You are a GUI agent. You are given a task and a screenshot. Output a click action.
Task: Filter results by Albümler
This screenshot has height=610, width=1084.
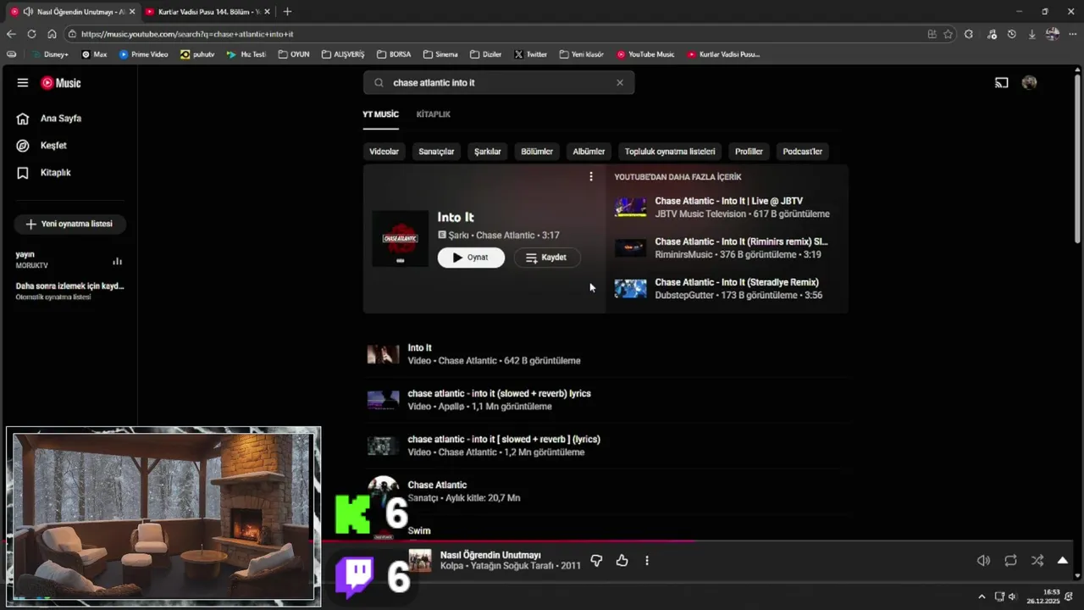pos(589,152)
